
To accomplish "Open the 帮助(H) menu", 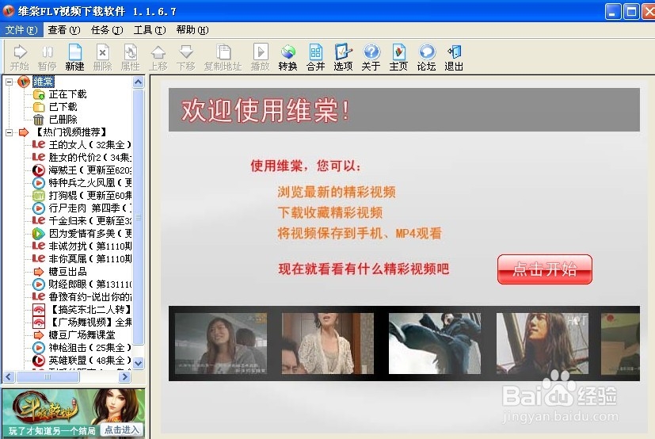I will pyautogui.click(x=192, y=29).
